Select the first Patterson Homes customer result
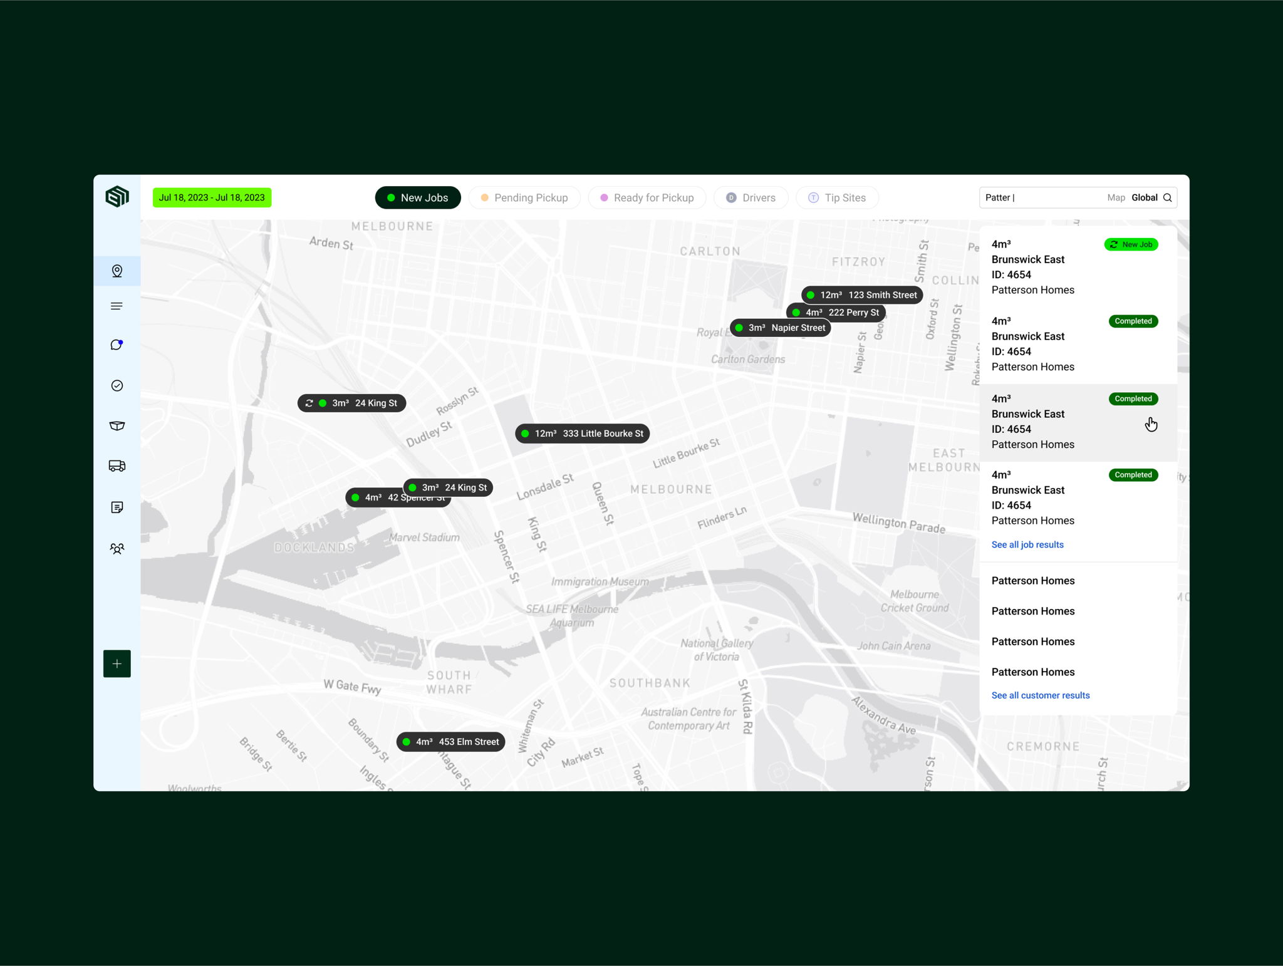 pyautogui.click(x=1033, y=581)
